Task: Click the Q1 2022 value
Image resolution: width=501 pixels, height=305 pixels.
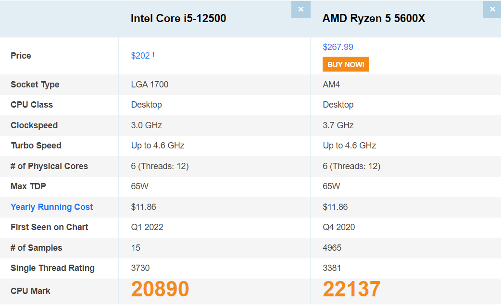Action: pos(147,227)
